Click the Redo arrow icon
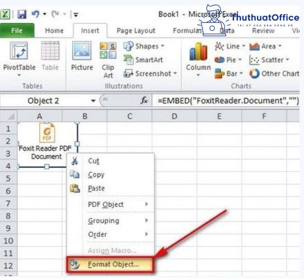 [55, 14]
